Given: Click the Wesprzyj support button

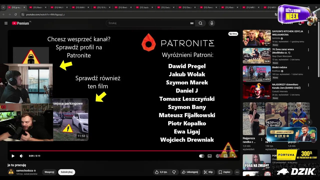Looking at the screenshot, I should pos(49,172).
